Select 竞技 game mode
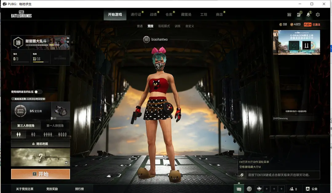 pyautogui.click(x=150, y=26)
